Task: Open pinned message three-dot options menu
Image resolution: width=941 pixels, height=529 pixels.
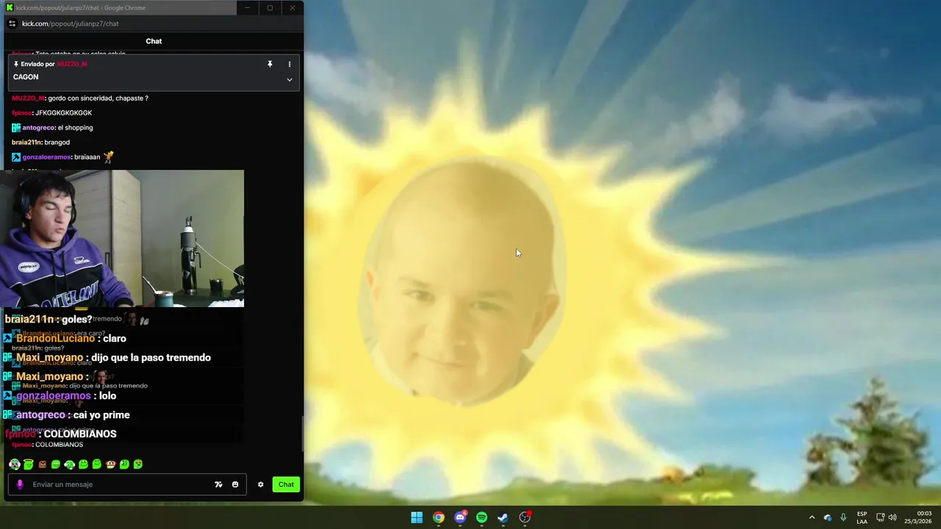Action: (290, 64)
